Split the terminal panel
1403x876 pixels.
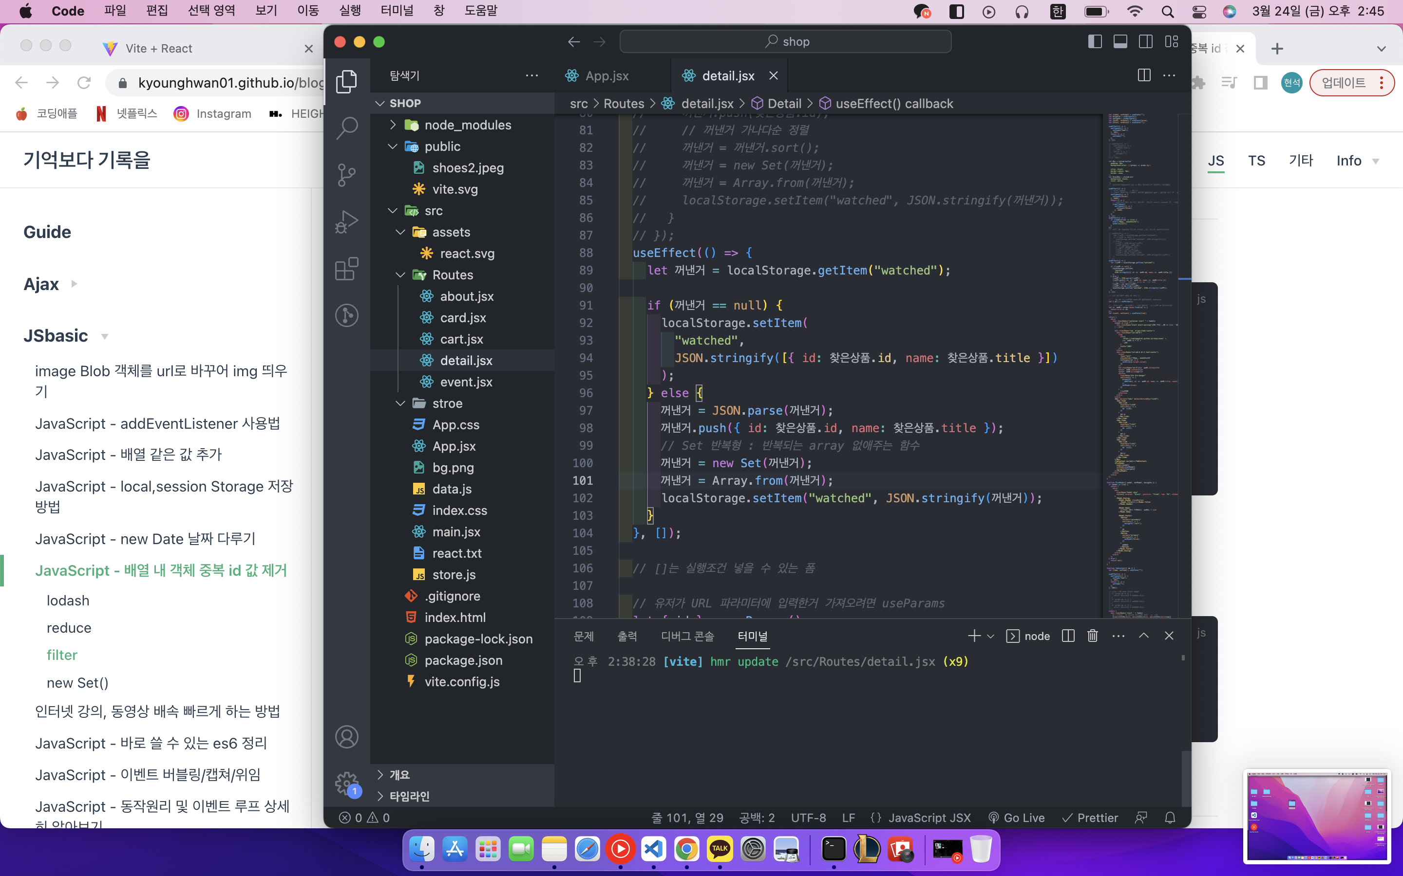pos(1068,636)
